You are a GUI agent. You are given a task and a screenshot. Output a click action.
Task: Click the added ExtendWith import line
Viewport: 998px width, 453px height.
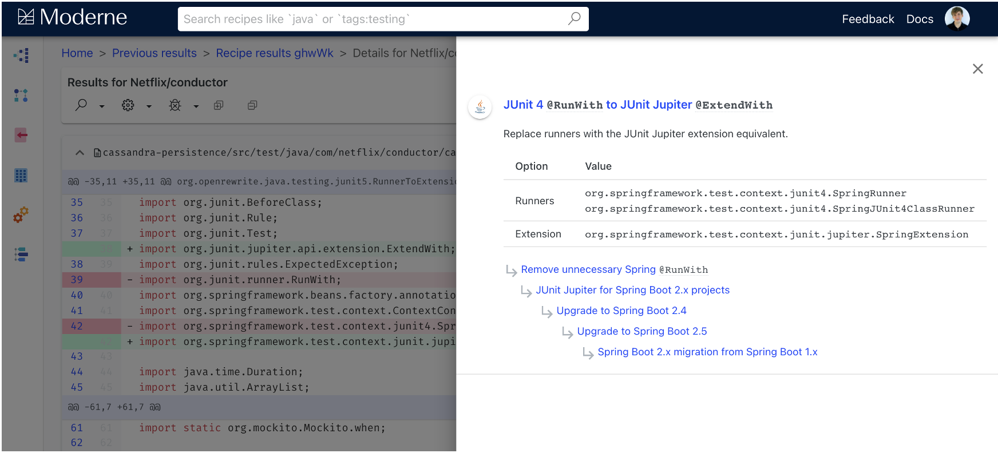pos(297,249)
